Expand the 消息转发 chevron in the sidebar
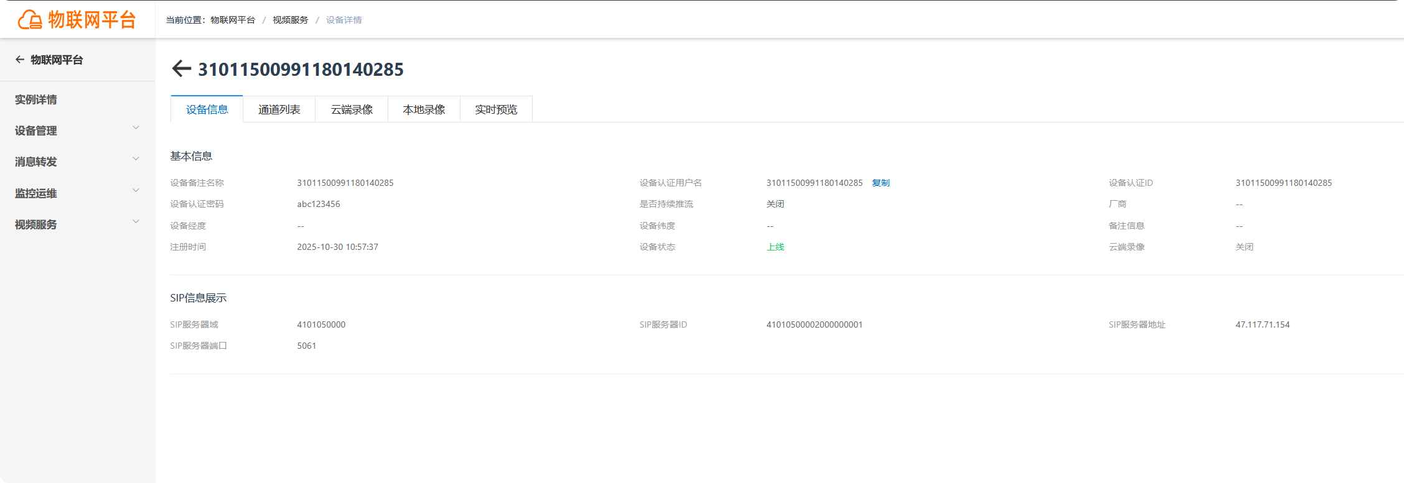 point(136,159)
